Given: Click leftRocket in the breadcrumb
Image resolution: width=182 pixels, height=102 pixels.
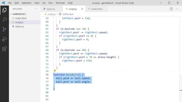Looking at the screenshot, I should tap(68, 14).
